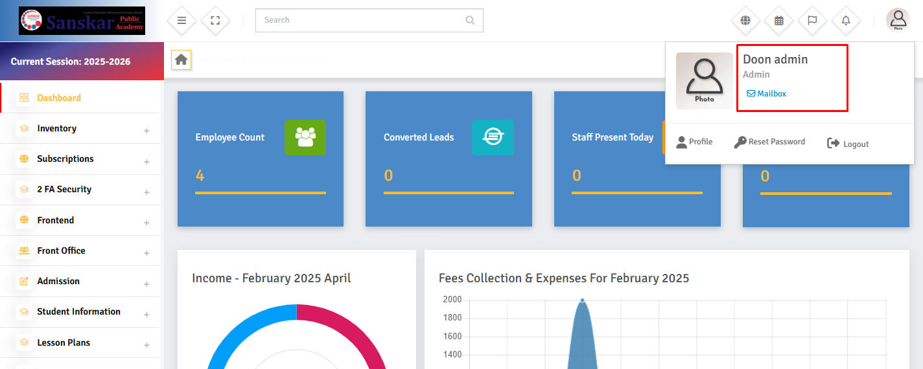
Task: Click the search magnifier icon
Action: click(x=470, y=20)
